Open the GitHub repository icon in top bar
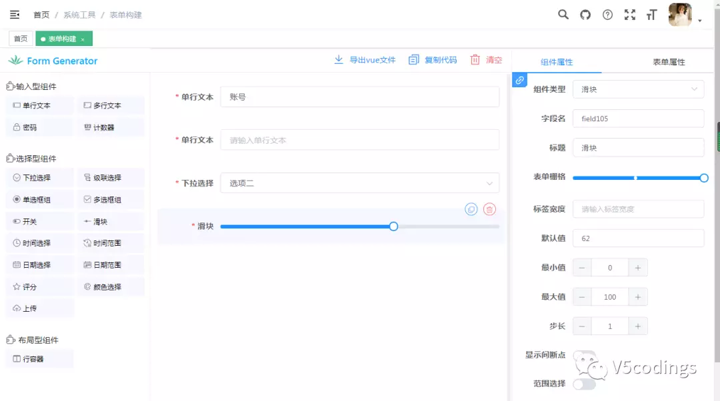The width and height of the screenshot is (720, 401). [585, 14]
